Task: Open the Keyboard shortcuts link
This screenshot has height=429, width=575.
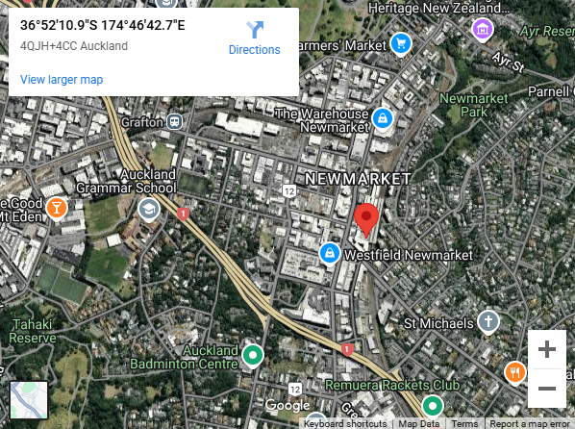Action: [345, 423]
